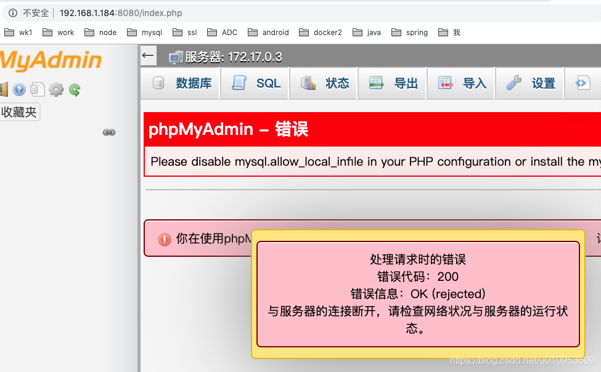Open the ADC bookmarks folder
Image resolution: width=601 pixels, height=372 pixels.
pos(223,33)
